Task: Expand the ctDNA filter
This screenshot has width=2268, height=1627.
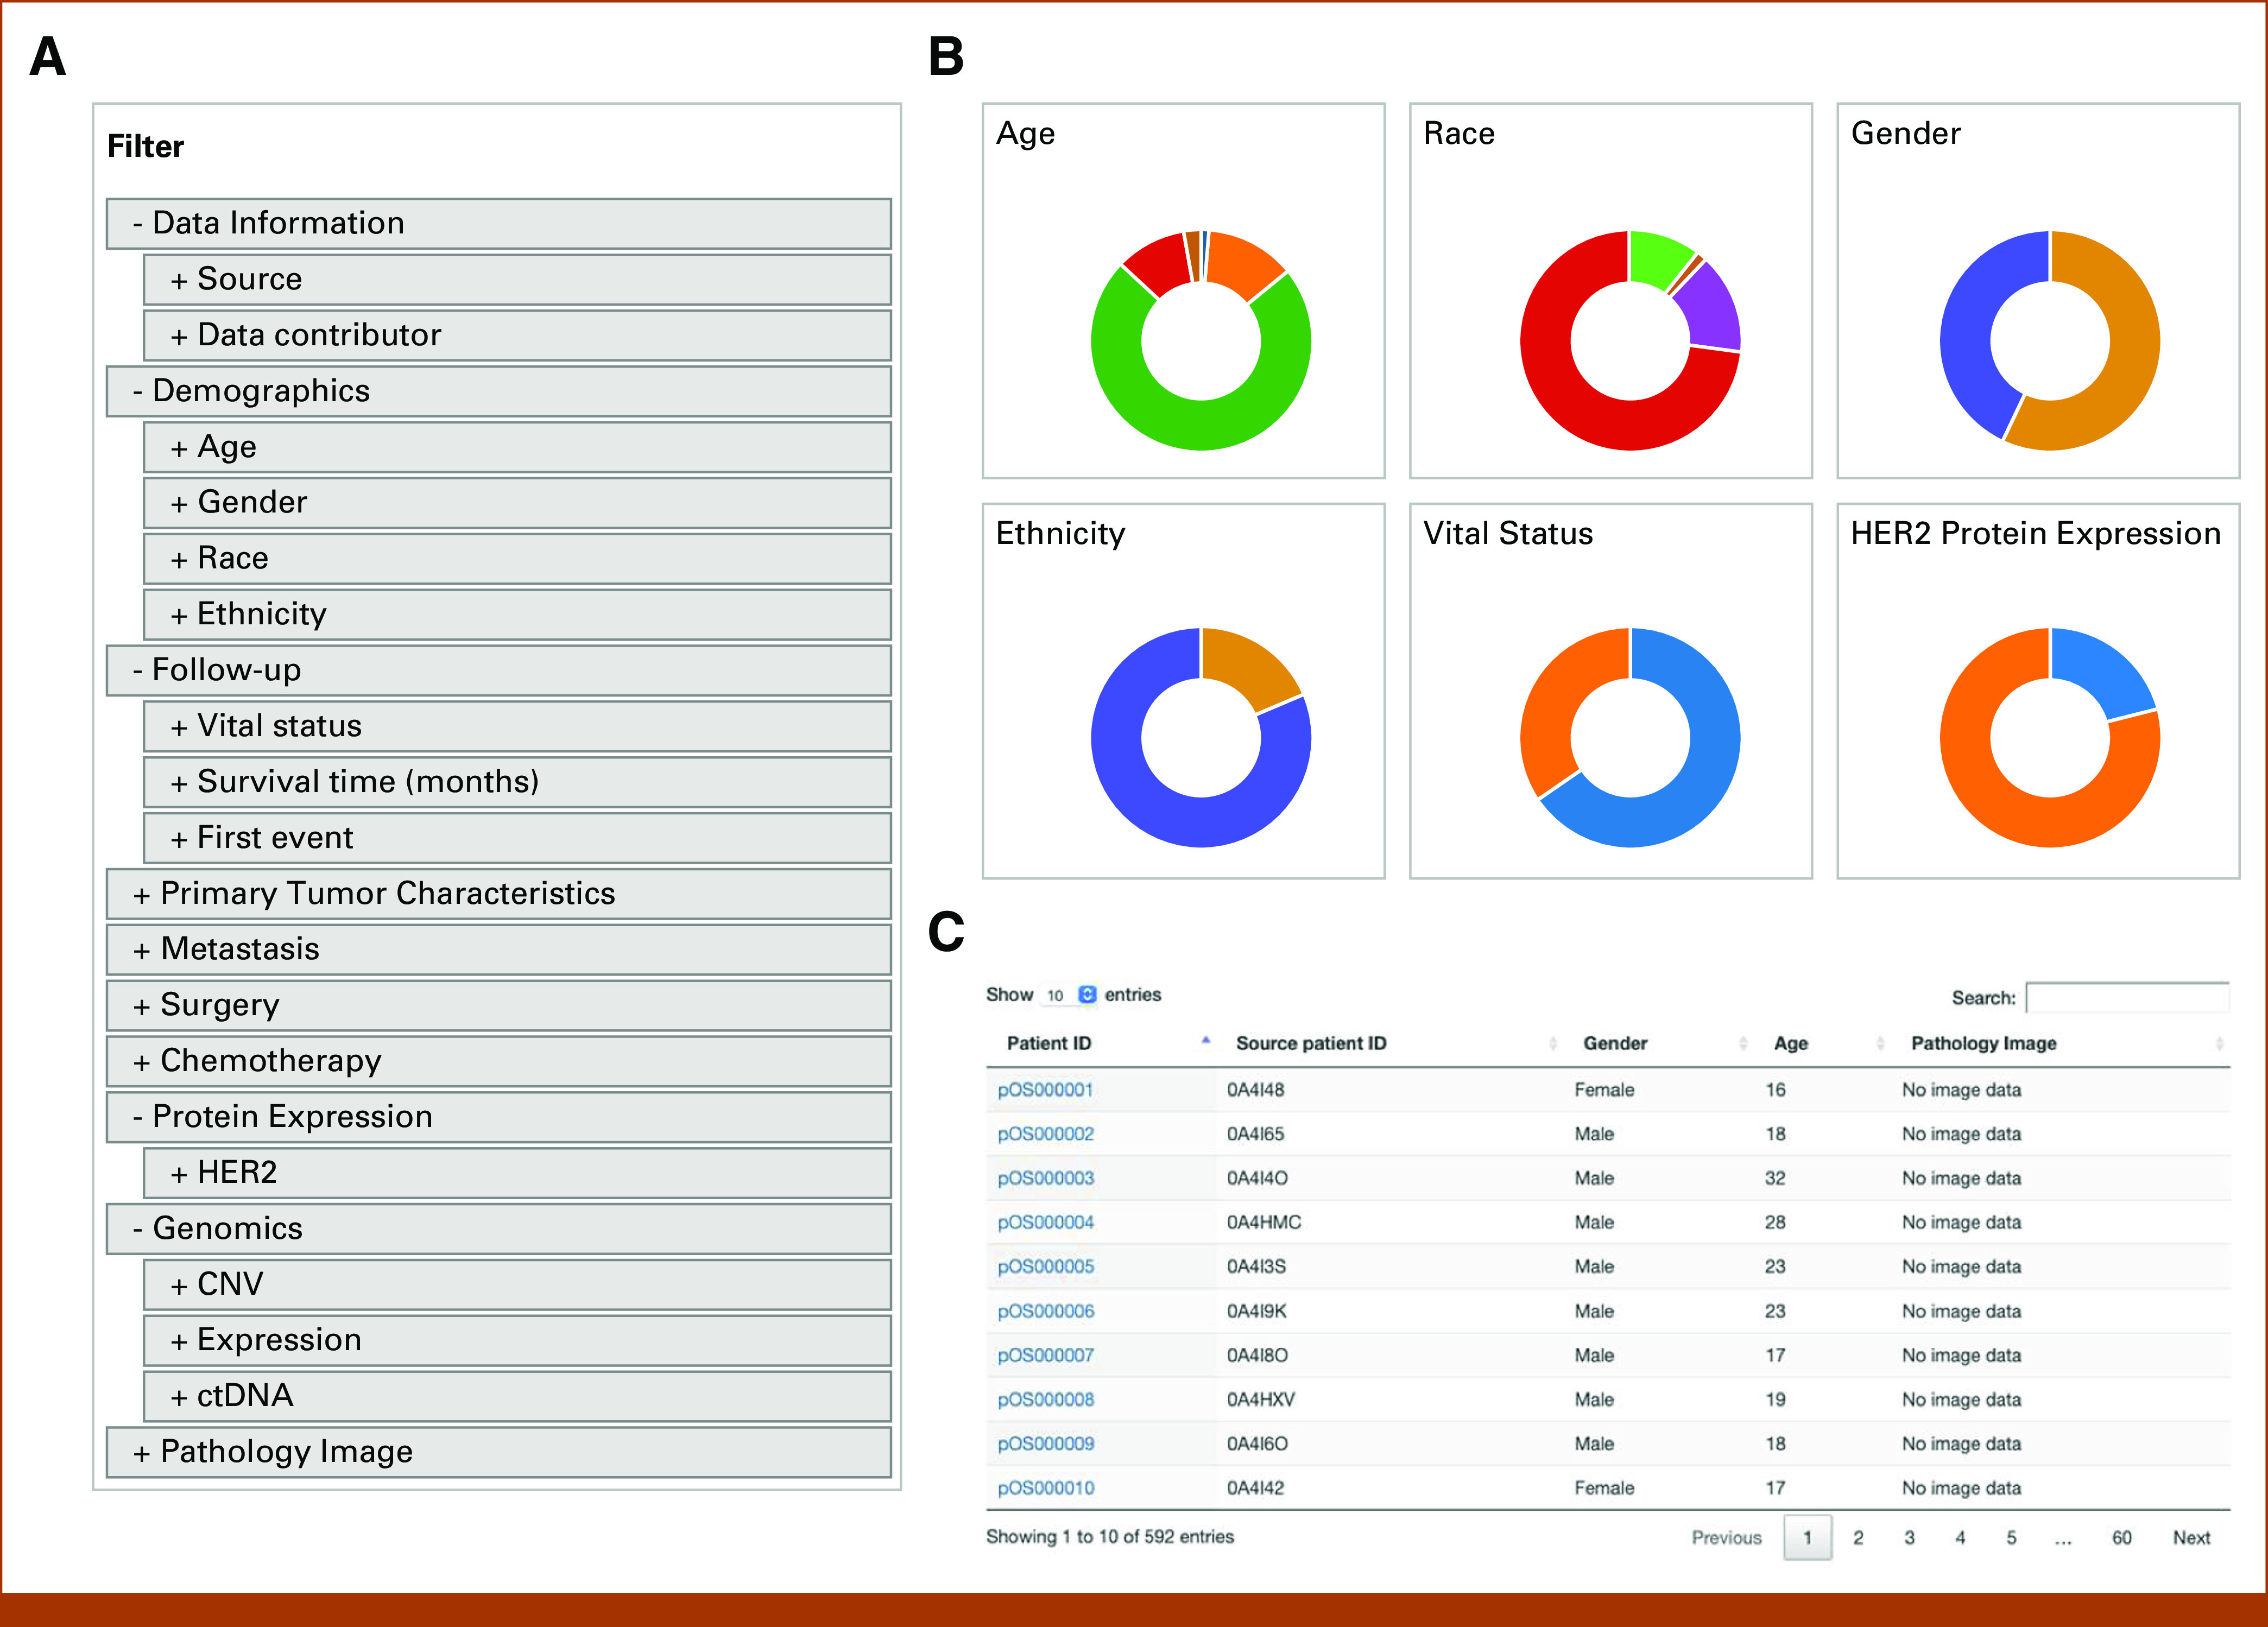Action: [517, 1396]
